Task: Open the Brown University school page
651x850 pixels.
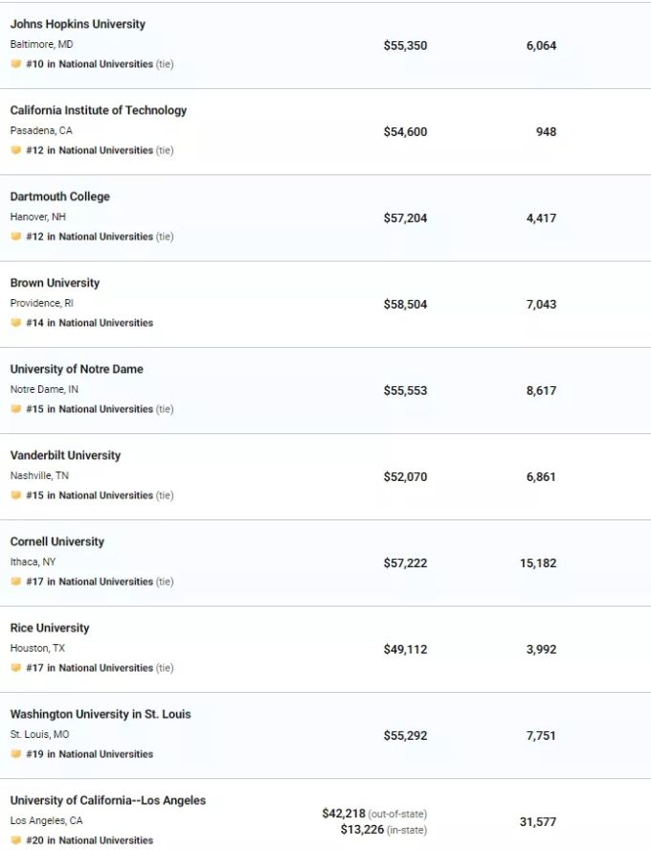Action: tap(55, 283)
